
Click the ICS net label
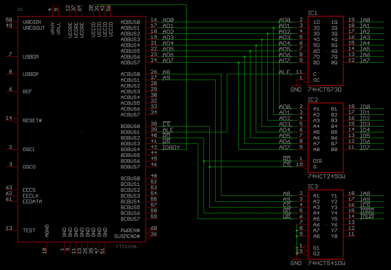365,205
